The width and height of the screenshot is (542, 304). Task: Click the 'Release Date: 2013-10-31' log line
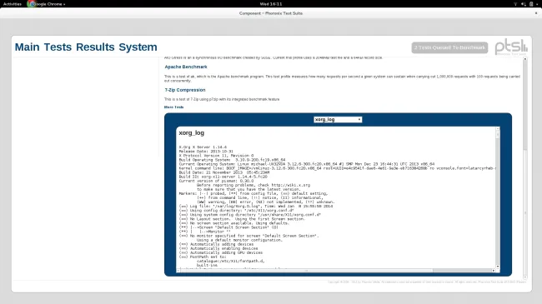[206, 152]
